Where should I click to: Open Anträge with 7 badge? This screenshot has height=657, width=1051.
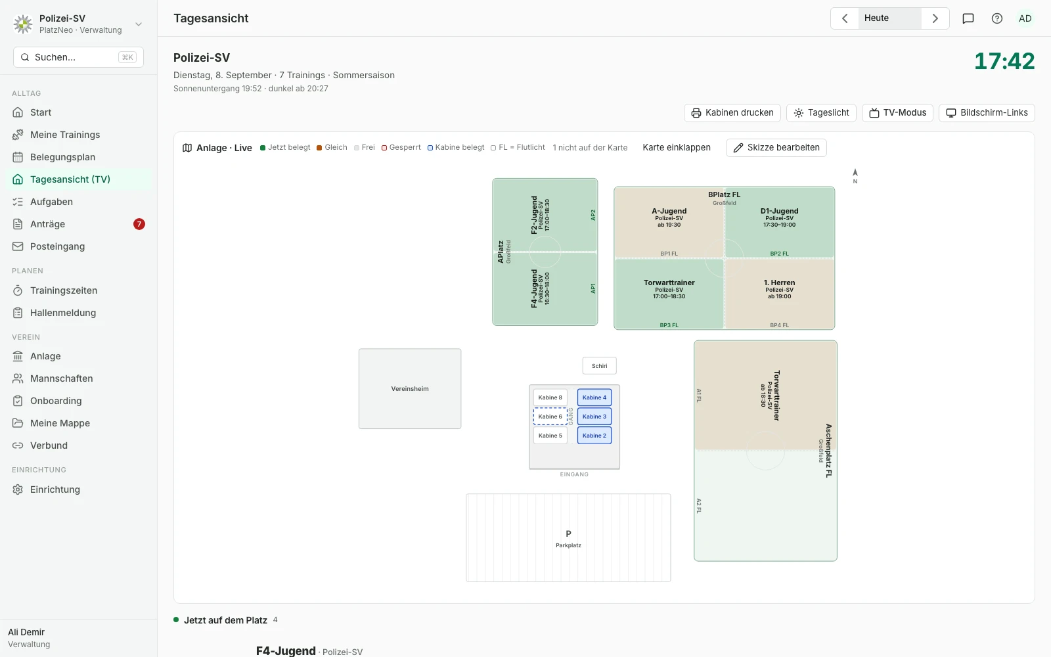click(x=79, y=224)
